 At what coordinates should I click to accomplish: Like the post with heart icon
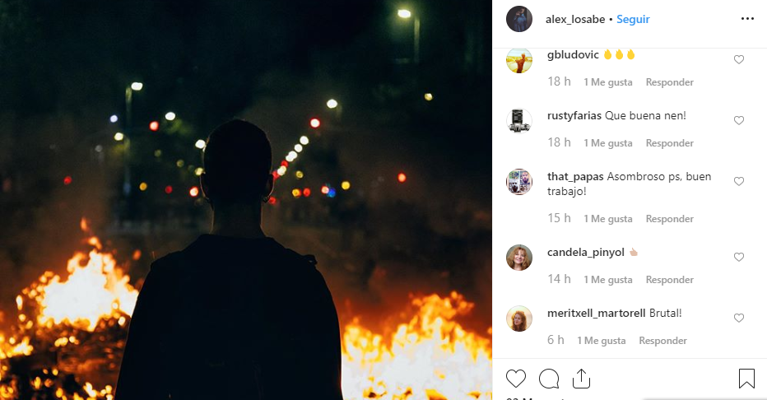(x=516, y=379)
